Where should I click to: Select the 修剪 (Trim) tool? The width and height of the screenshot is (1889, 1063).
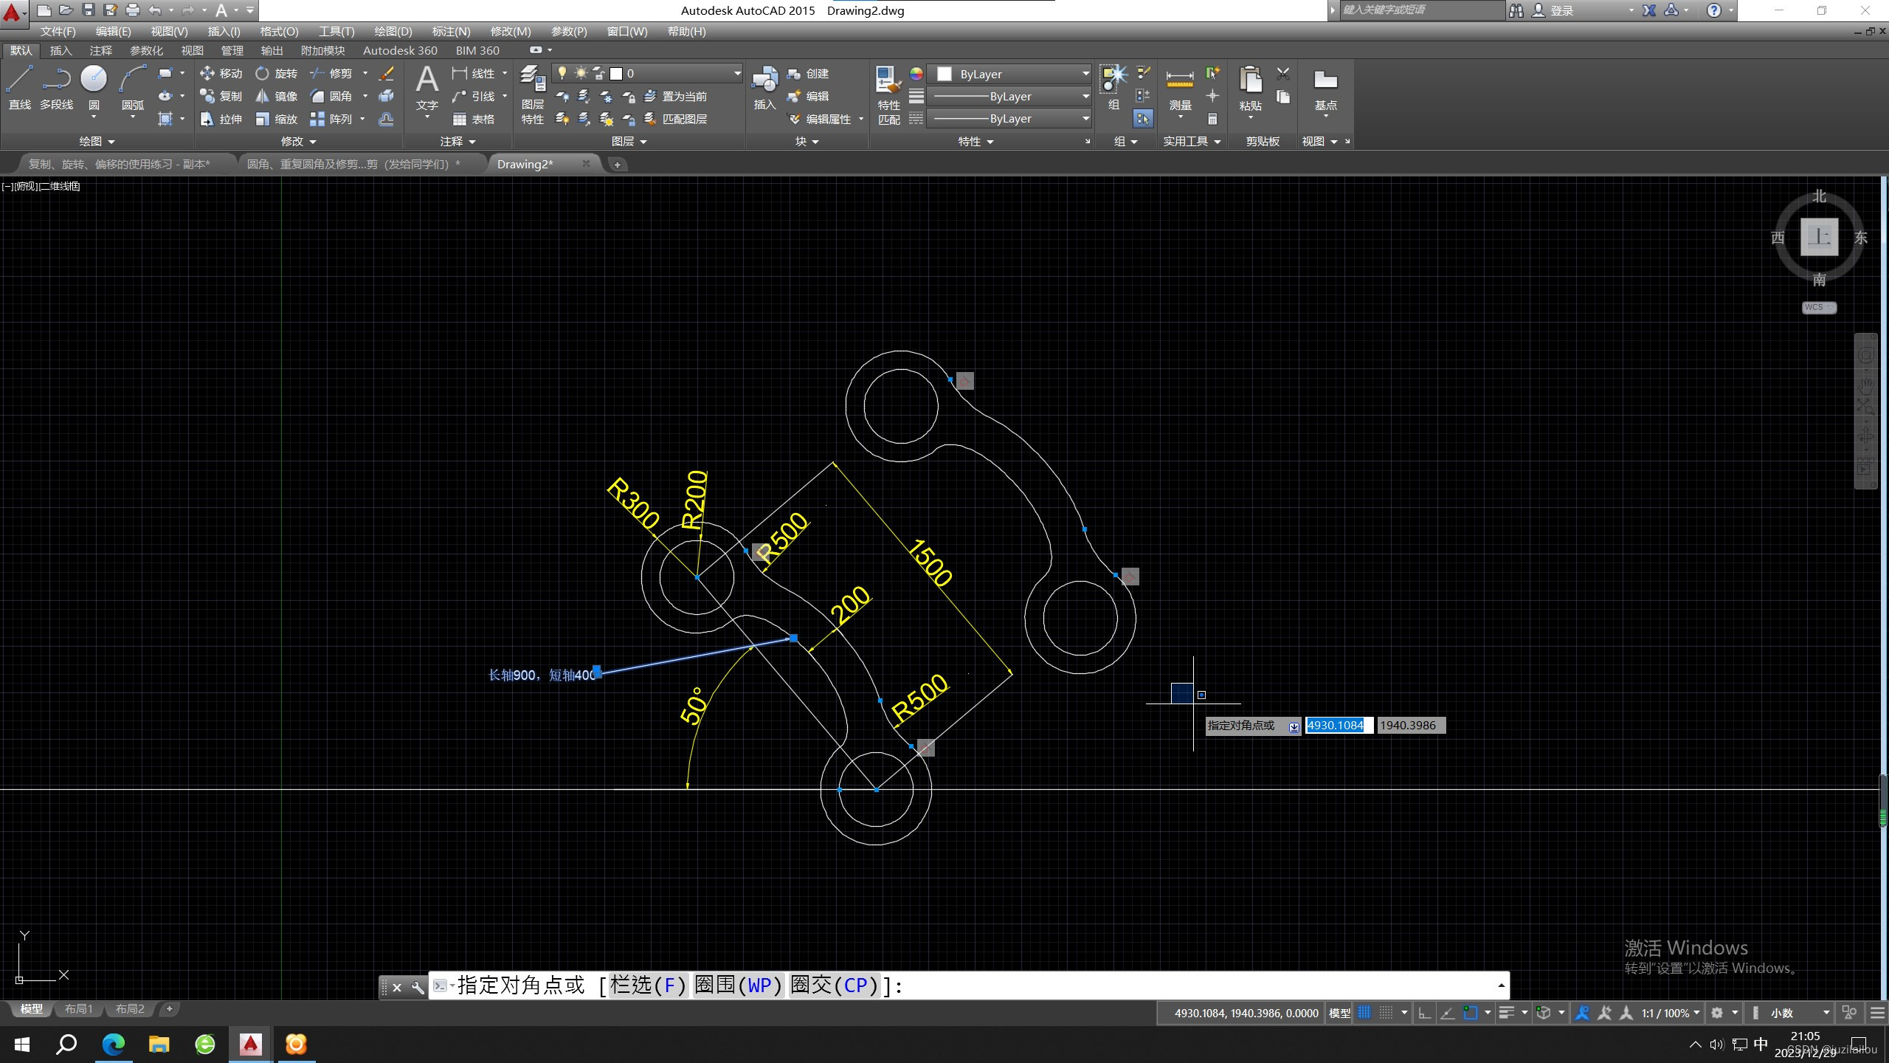pyautogui.click(x=331, y=73)
